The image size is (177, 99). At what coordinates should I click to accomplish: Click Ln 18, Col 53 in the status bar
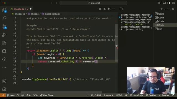pos(94,95)
